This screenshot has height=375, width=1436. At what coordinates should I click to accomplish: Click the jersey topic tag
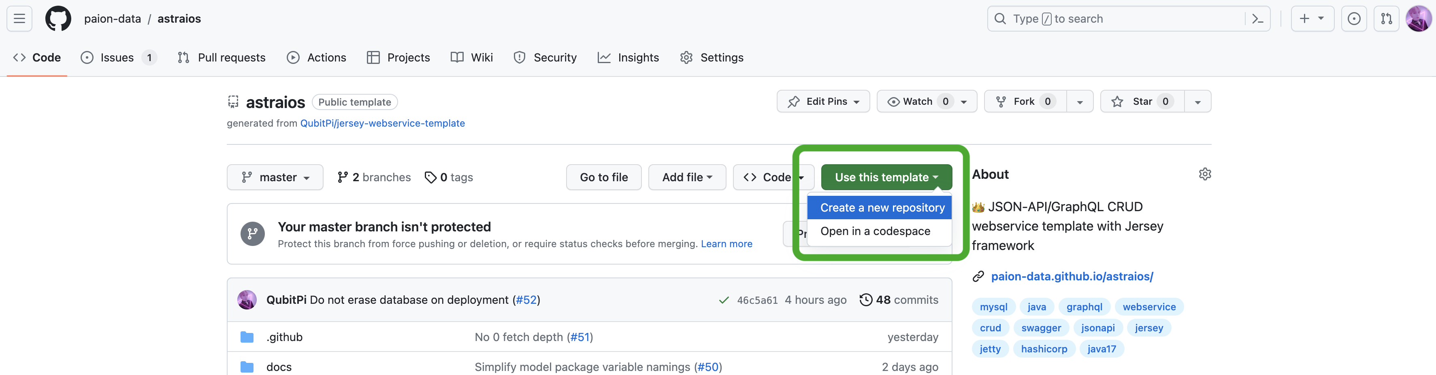tap(1148, 328)
